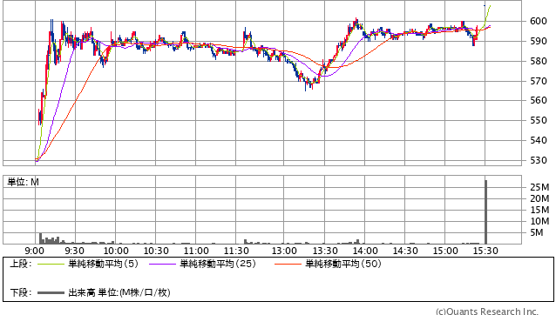Click the 580 price axis label
This screenshot has width=556, height=315.
point(539,61)
